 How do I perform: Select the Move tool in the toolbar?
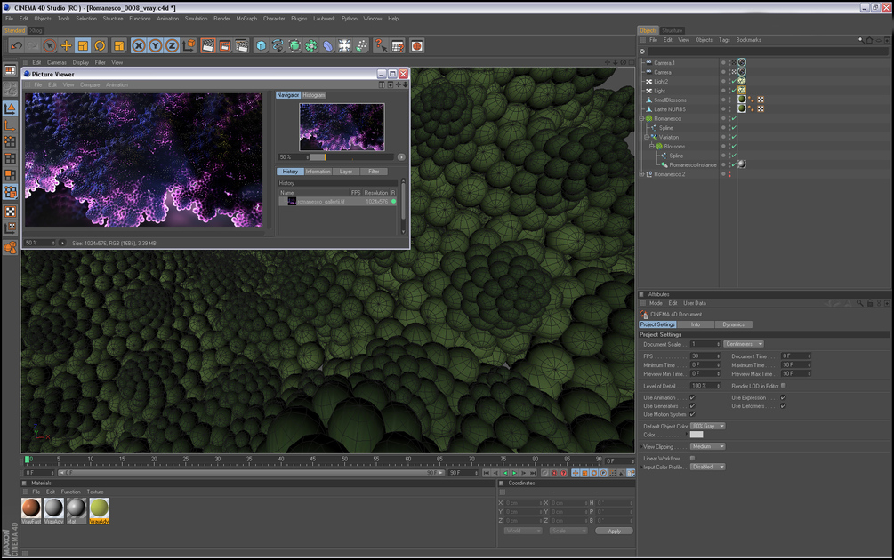[66, 45]
